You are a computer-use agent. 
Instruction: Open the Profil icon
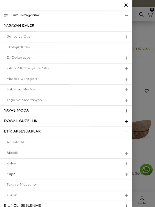(x=142, y=200)
